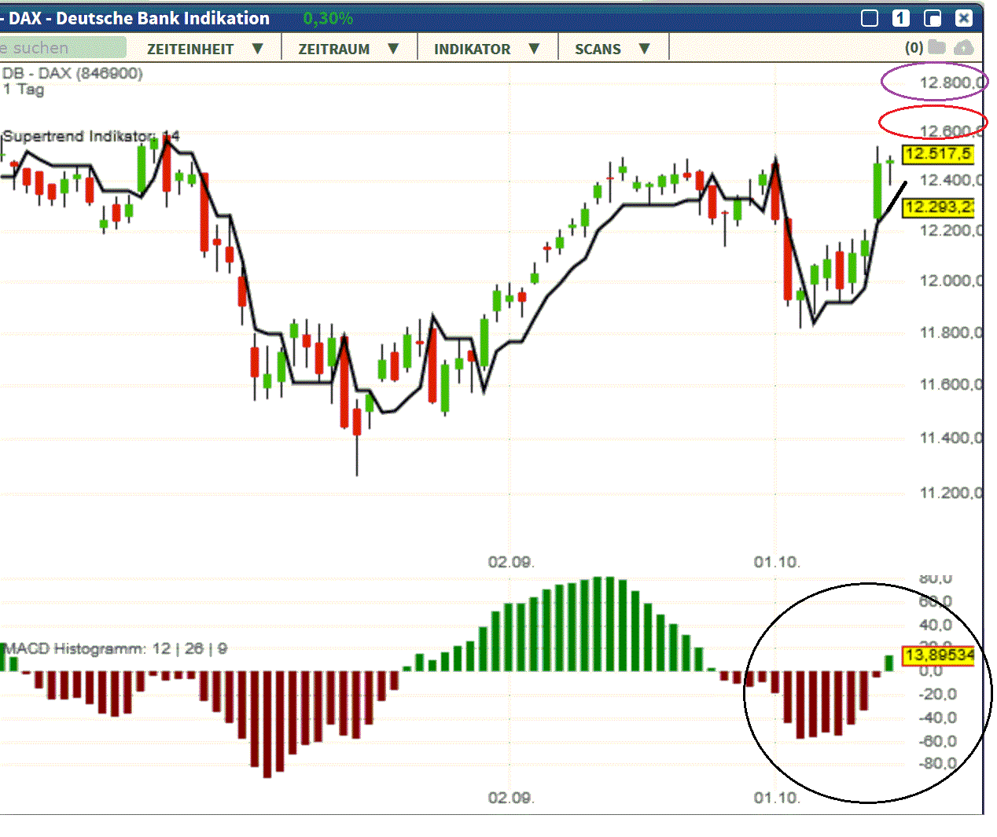Click the (0) counter label
The width and height of the screenshot is (997, 837).
[914, 48]
